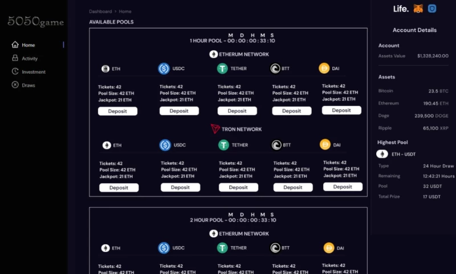Click the Life. brand text
This screenshot has height=274, width=456.
[401, 9]
